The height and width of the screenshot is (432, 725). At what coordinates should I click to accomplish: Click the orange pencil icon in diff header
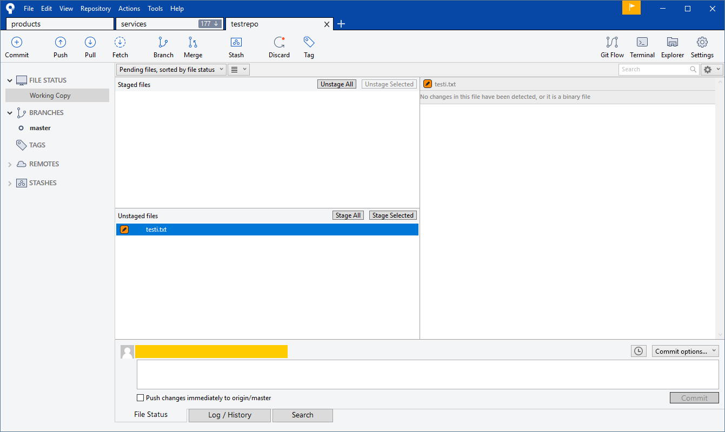(428, 84)
